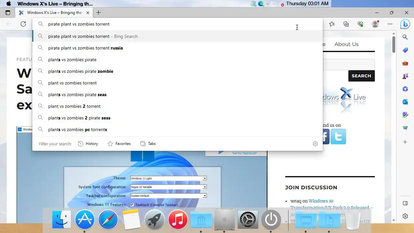Open the sidebar Outlook icon
This screenshot has width=414, height=233.
pos(405,102)
